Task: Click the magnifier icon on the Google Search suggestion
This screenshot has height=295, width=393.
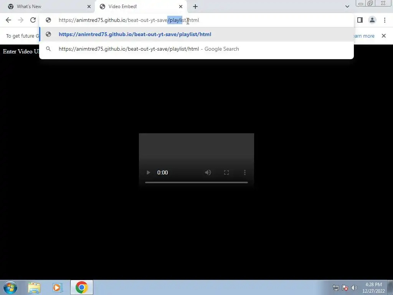Action: [48, 49]
